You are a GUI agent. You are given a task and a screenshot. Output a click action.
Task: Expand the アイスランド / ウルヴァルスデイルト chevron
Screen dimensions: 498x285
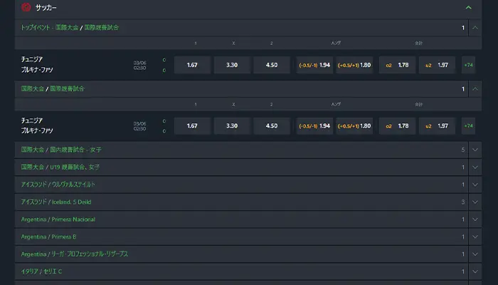click(x=475, y=185)
